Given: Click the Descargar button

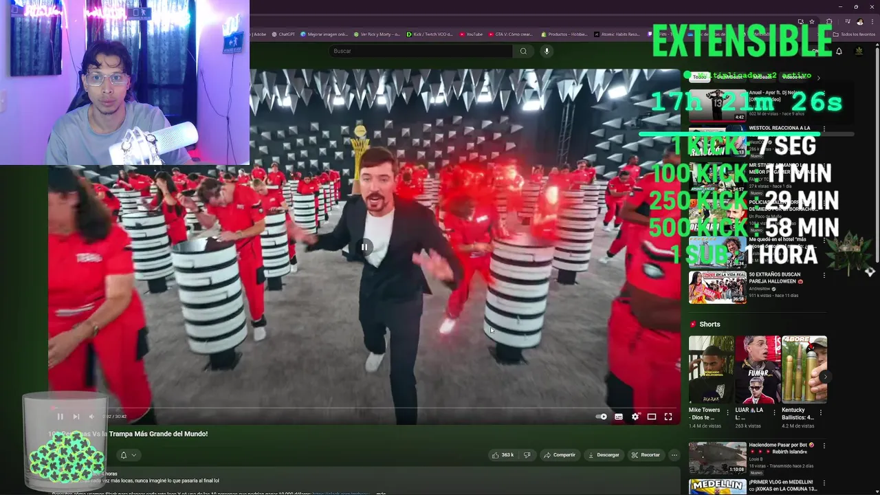Looking at the screenshot, I should click(x=604, y=454).
